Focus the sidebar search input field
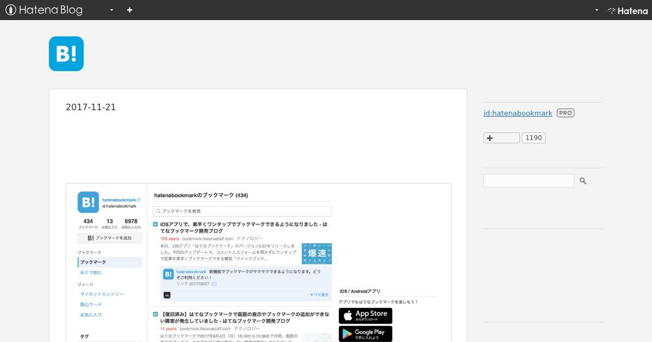This screenshot has width=652, height=342. 529,181
